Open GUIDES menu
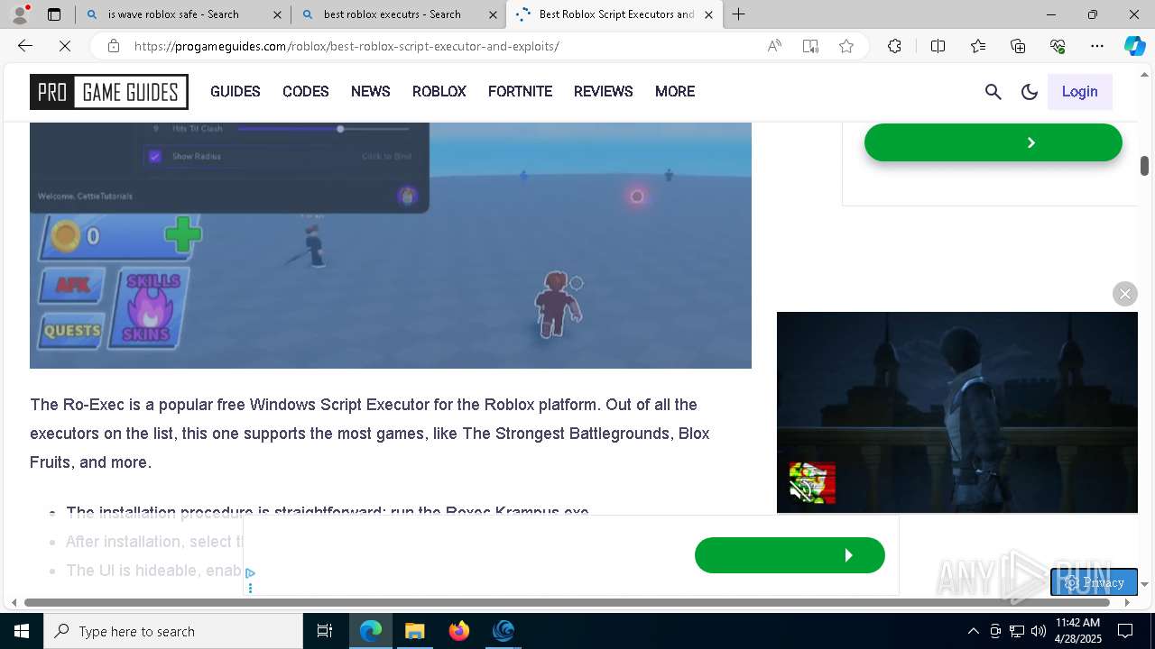The height and width of the screenshot is (649, 1155). click(236, 91)
